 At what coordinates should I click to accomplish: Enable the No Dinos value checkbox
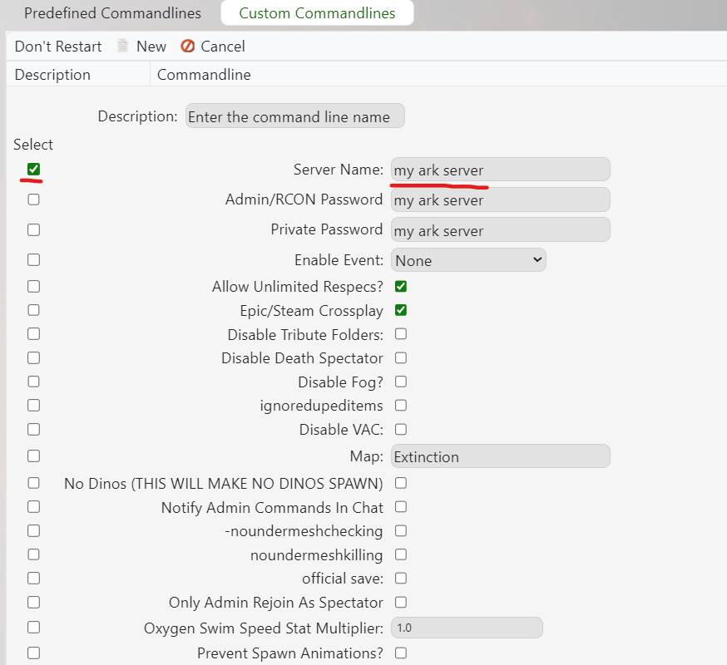(x=401, y=483)
